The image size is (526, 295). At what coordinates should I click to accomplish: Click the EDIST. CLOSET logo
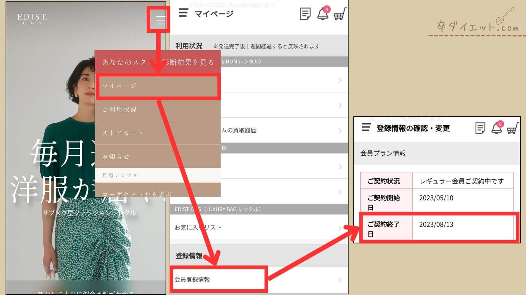point(32,19)
